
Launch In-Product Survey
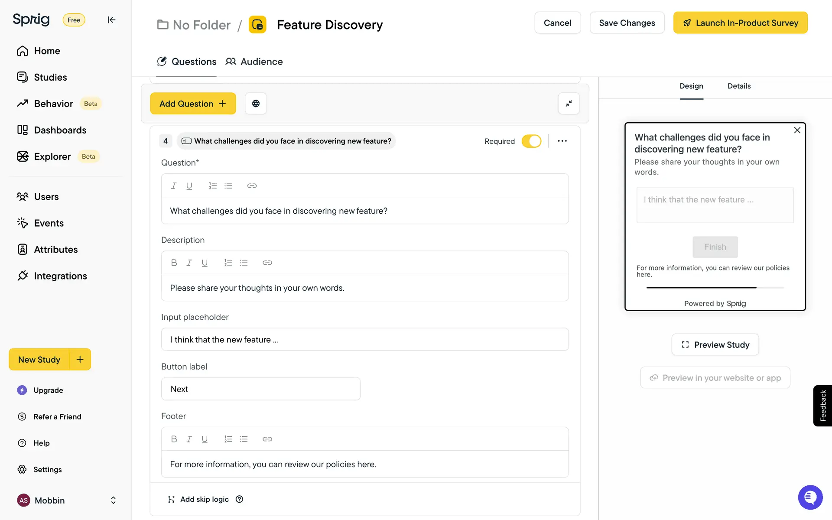pos(740,23)
